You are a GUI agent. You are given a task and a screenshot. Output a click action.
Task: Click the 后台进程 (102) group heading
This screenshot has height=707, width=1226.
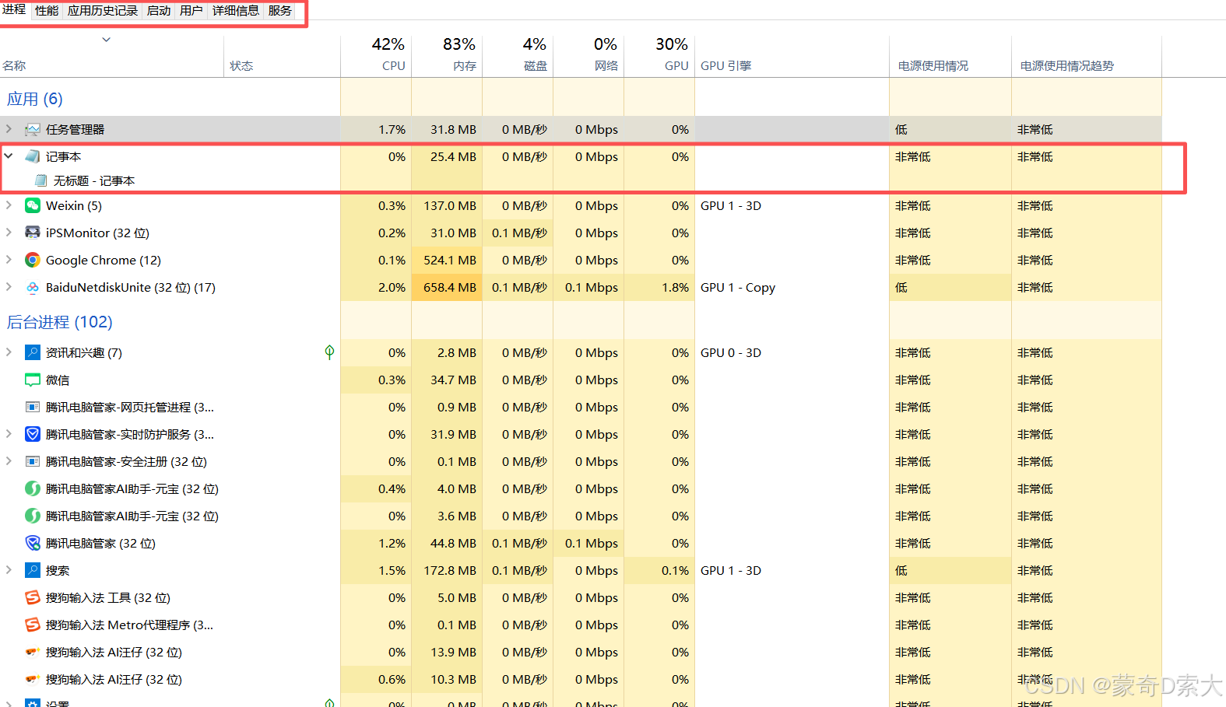click(60, 322)
